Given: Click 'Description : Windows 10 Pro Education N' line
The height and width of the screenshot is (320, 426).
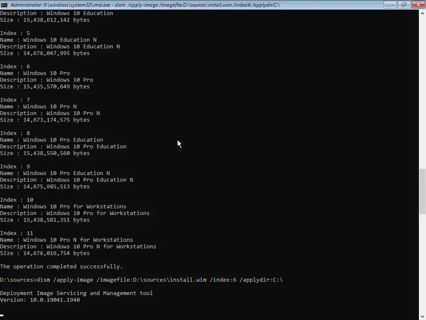Looking at the screenshot, I should click(x=67, y=180).
